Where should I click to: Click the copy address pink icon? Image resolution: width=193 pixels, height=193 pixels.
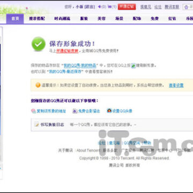tap(33, 111)
